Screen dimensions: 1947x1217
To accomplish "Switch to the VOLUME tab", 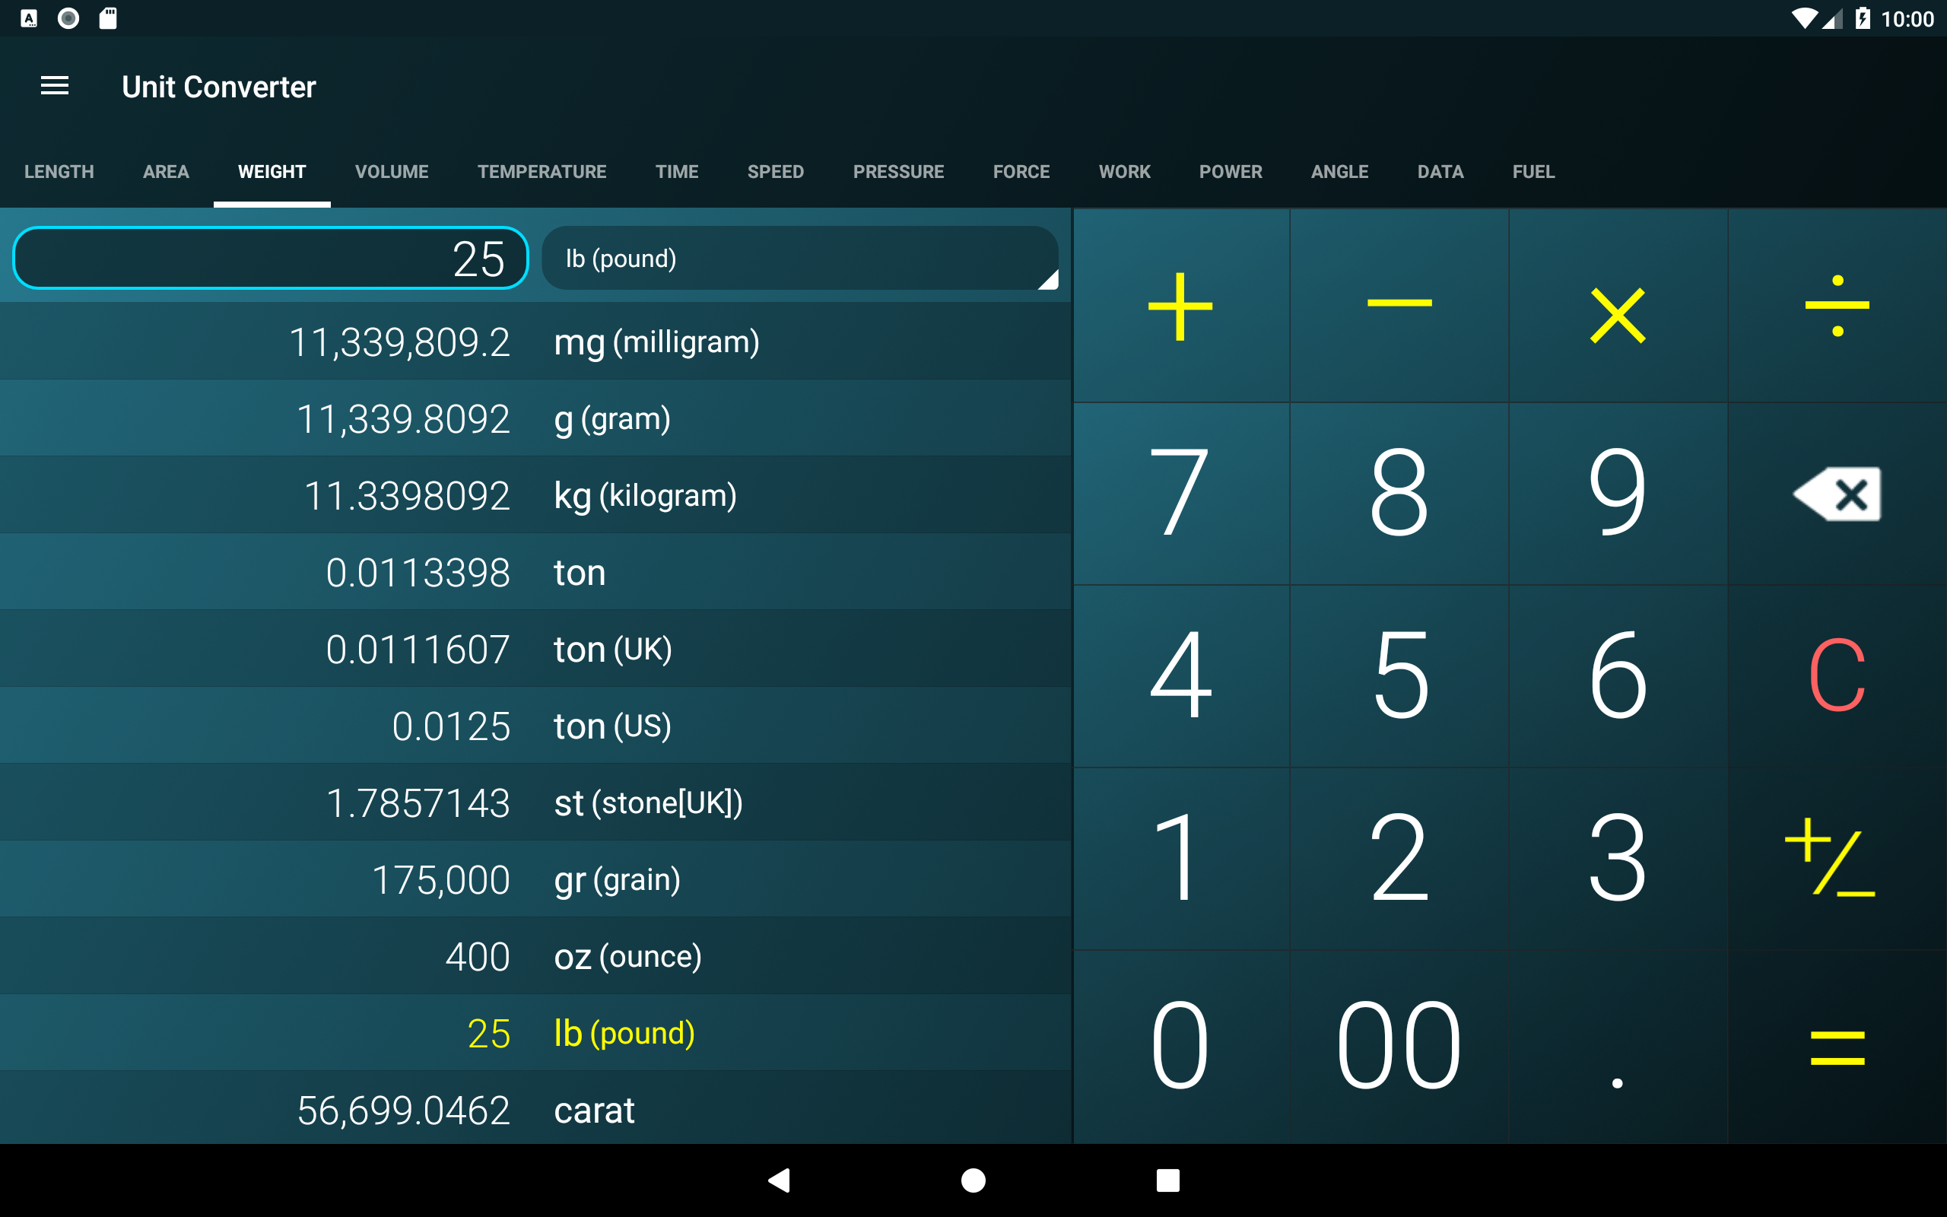I will [392, 171].
